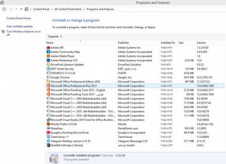Go up one level with Up arrow
Screen dimensions: 226x164
[21, 9]
